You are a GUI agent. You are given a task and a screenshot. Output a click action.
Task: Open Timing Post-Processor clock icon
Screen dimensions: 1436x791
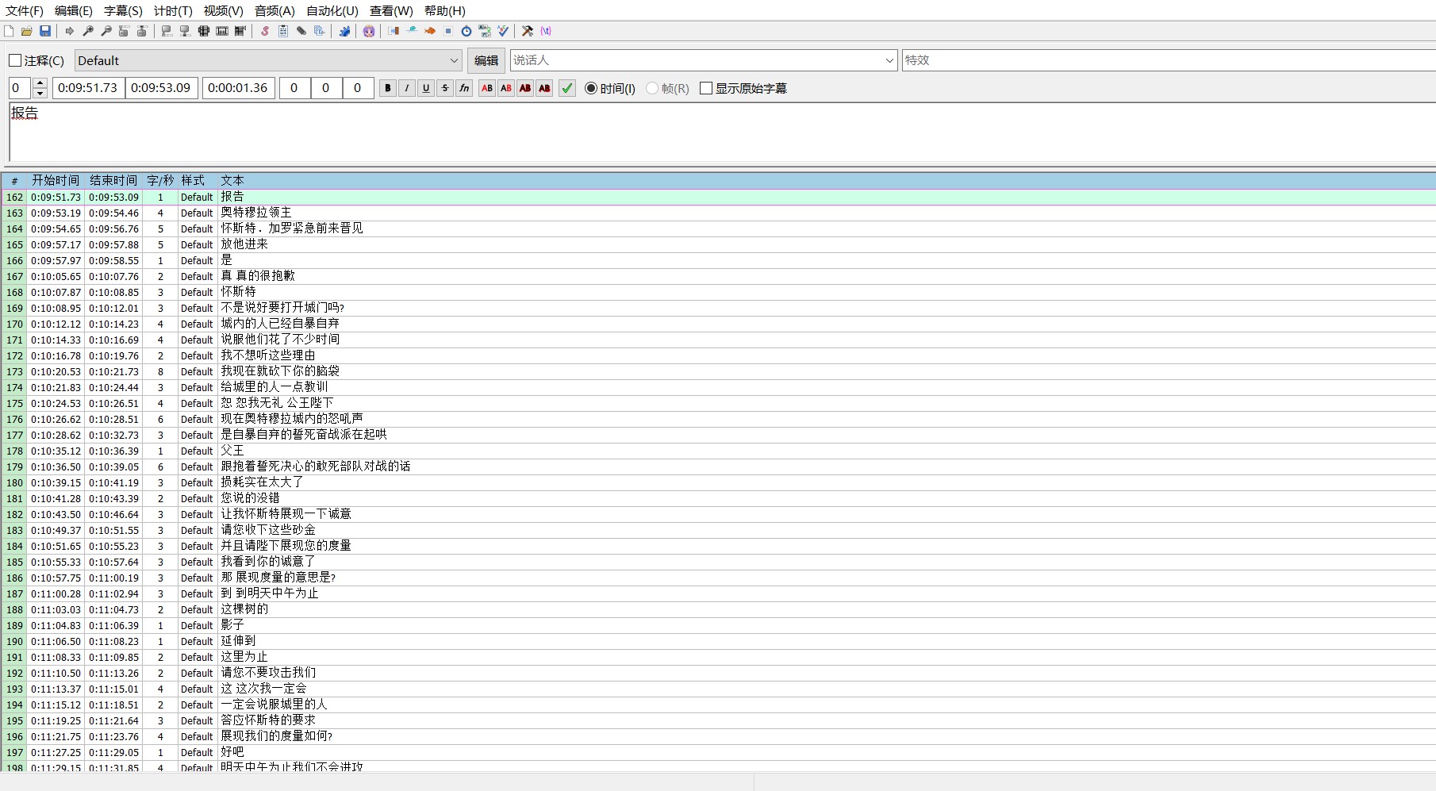point(467,31)
